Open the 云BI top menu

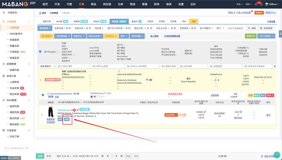(x=193, y=4)
